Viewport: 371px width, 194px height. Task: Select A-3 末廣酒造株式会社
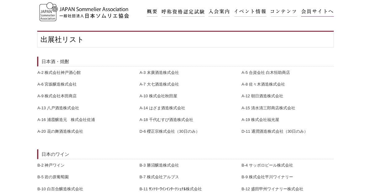pos(159,73)
